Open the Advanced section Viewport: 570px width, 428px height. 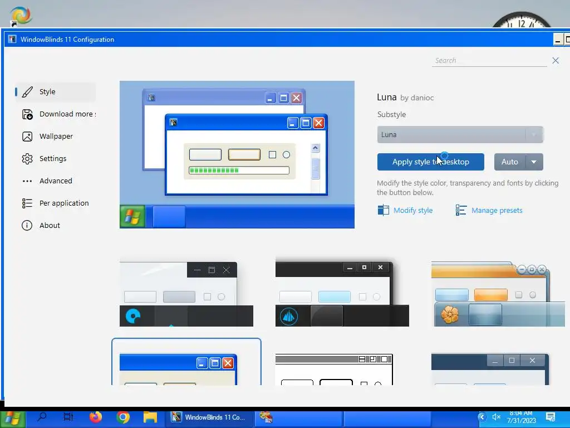click(56, 181)
